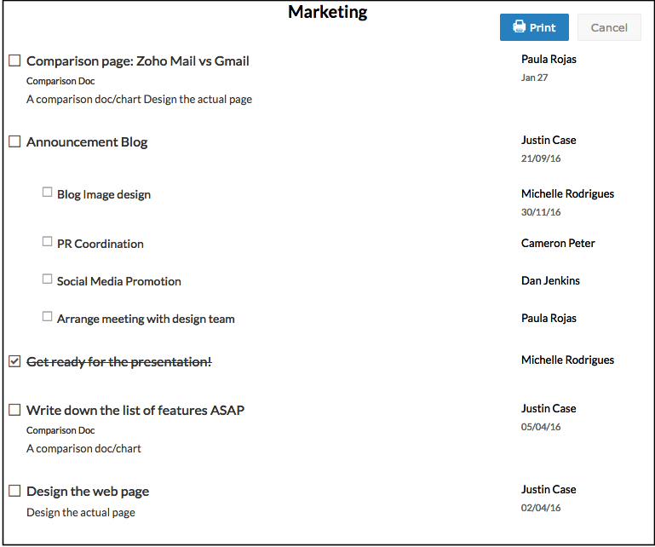
Task: Tick Write down the list of features
Action: tap(14, 410)
